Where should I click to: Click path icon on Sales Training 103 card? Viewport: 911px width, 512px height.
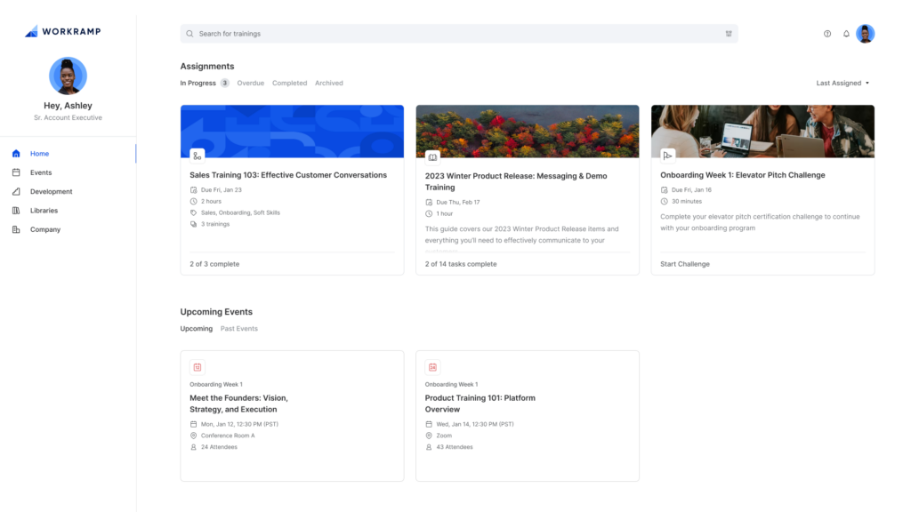198,156
